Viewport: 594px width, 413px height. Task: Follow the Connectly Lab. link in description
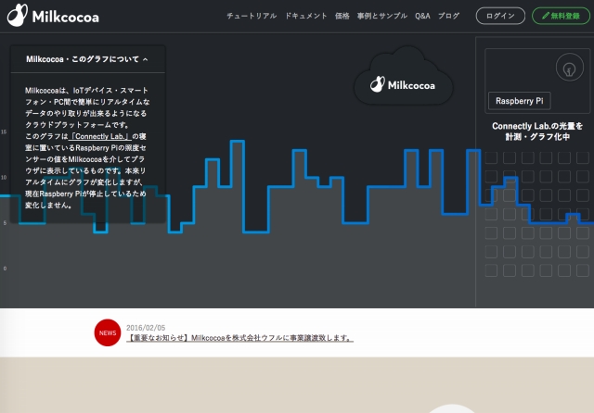click(100, 136)
